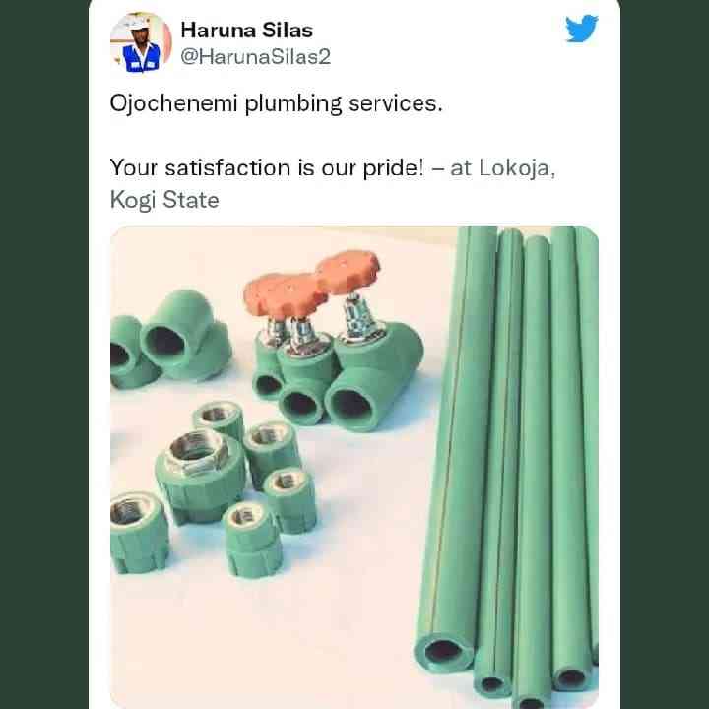
Task: Open the Lokoja, Kogi State location link
Action: coord(333,184)
